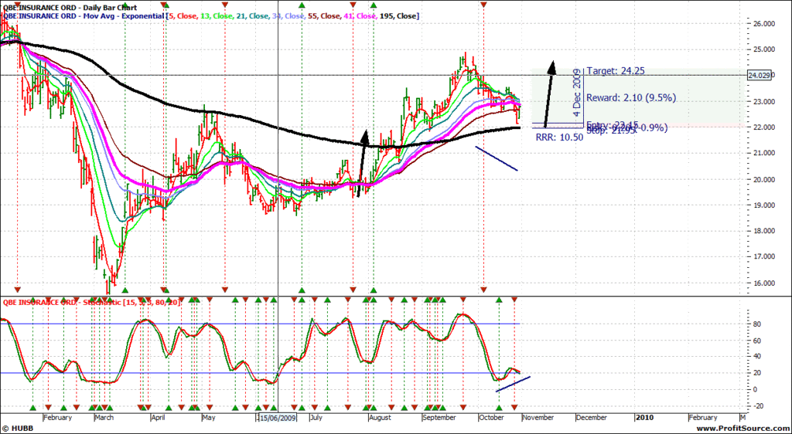Click the 80 level on the stochastic scale
Screen dimensions: 792x434
coord(756,324)
